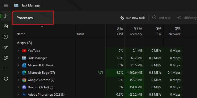Image resolution: width=197 pixels, height=98 pixels.
Task: Select the Microsoft Edge (27) row name
Action: [x=41, y=73]
